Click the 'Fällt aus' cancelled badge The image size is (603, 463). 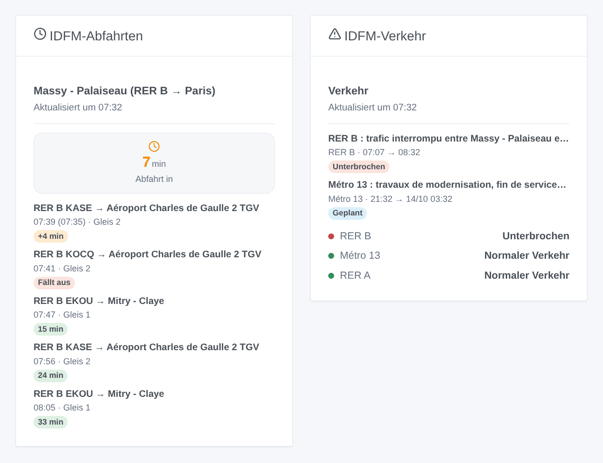(54, 283)
